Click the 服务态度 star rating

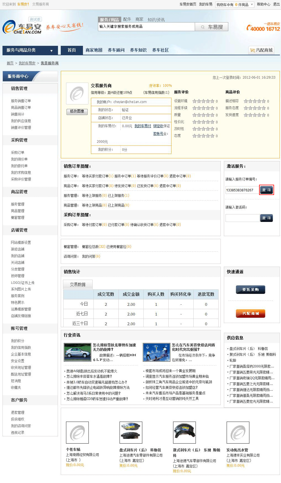255,108
